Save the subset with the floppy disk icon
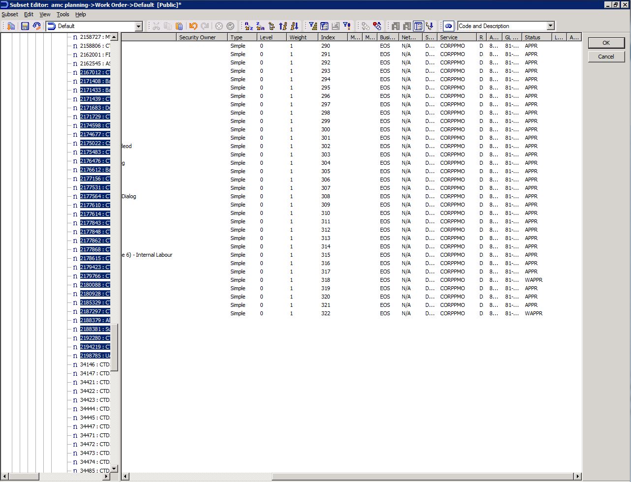 [x=25, y=26]
